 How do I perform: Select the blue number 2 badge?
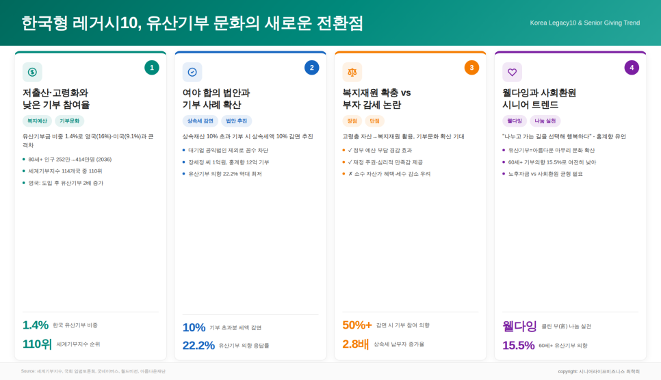(312, 67)
